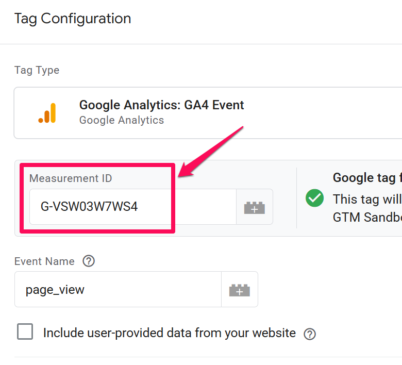Click the 'This tag will' status text
Screen dimensions: 402x365
(367, 200)
